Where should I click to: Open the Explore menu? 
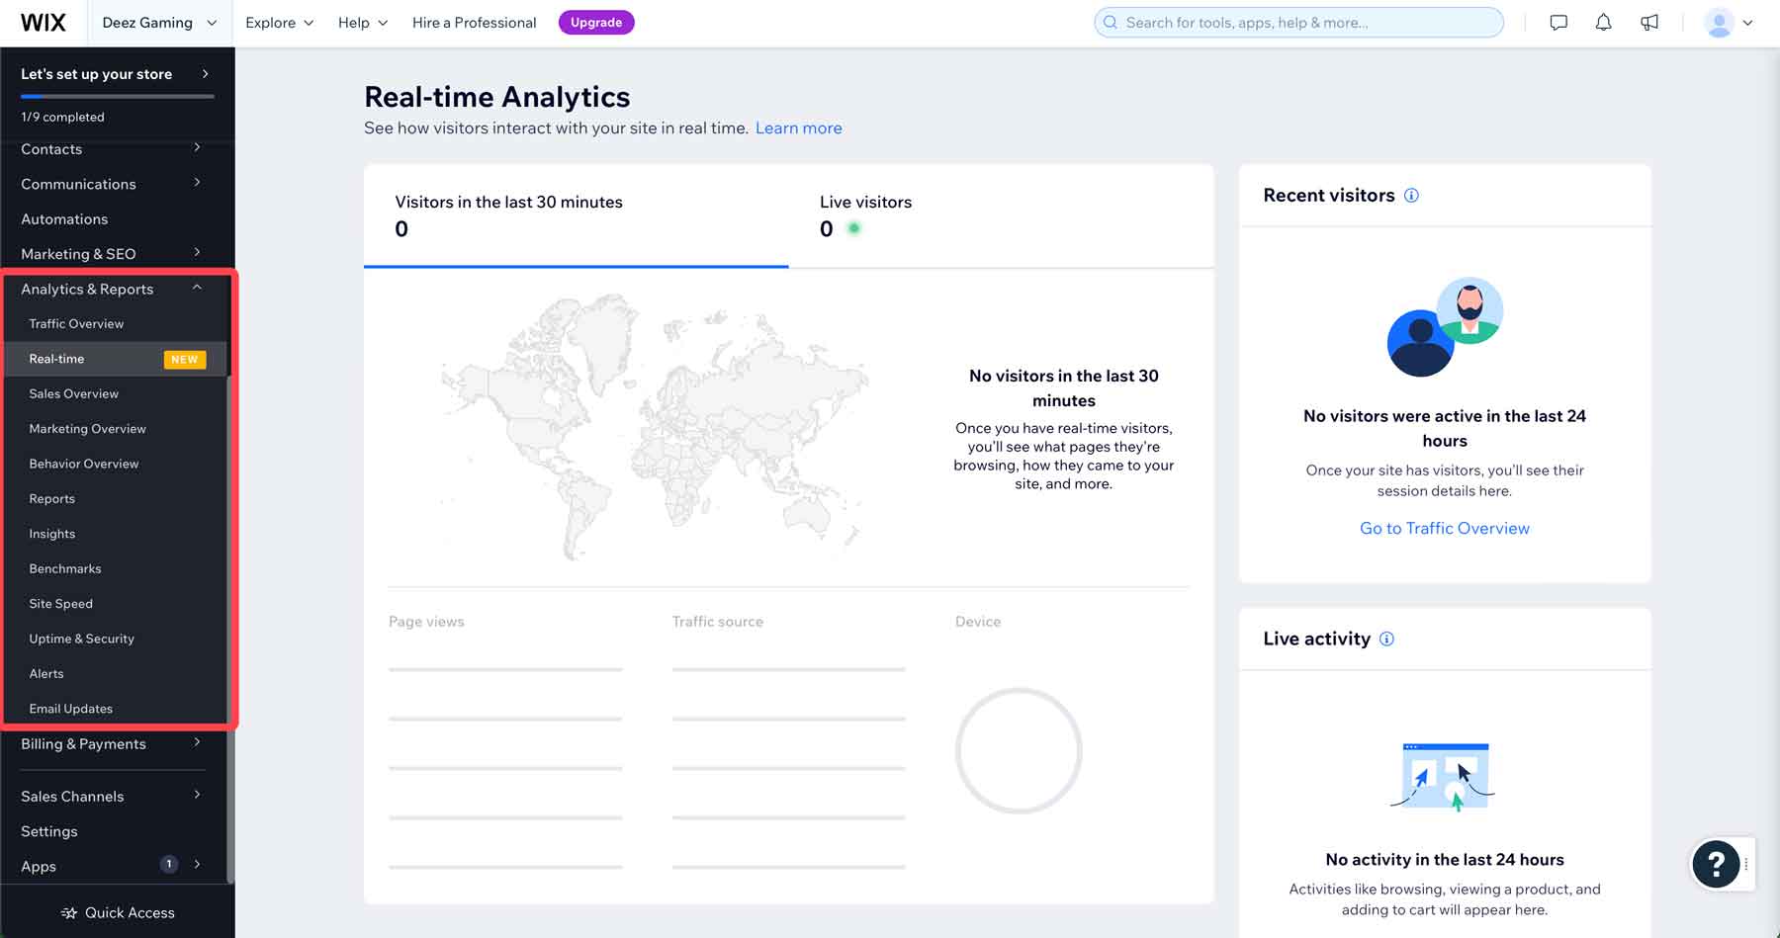[x=279, y=22]
